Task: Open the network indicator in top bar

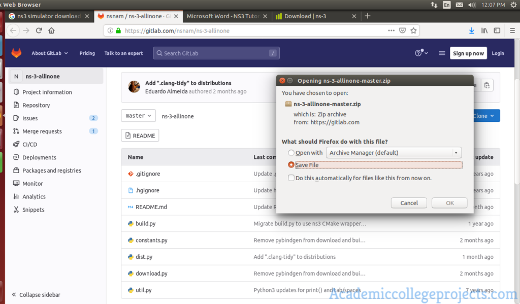Action: (x=434, y=5)
